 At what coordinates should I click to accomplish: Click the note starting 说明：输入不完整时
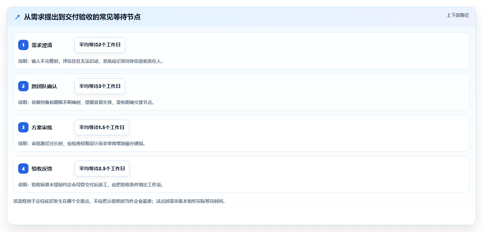91,61
